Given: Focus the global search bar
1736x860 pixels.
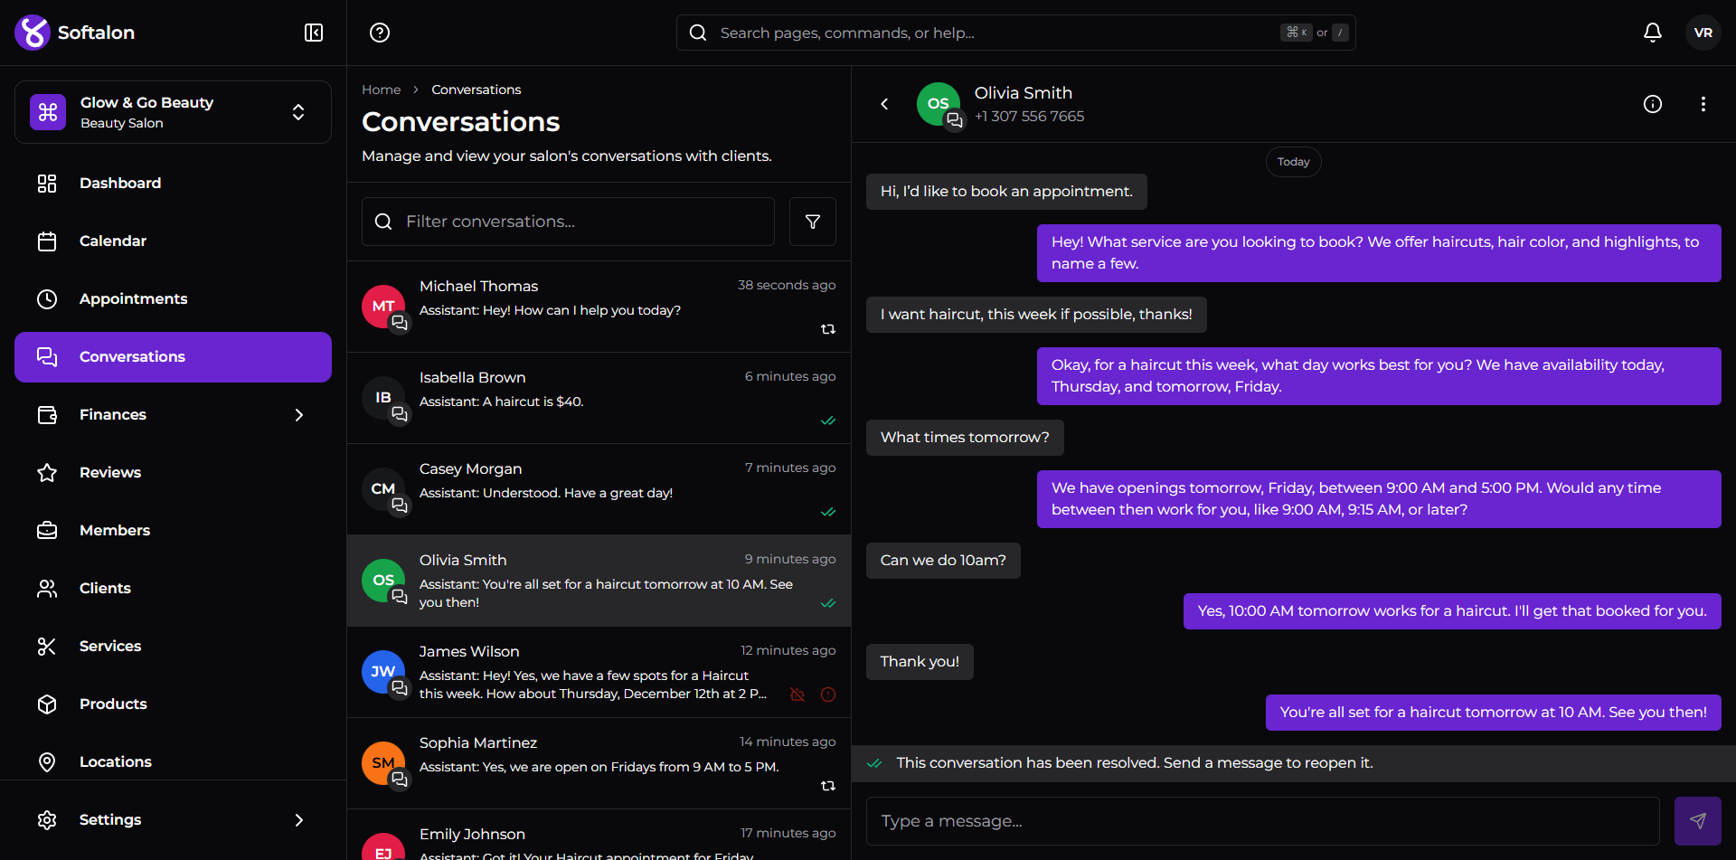Looking at the screenshot, I should click(x=1015, y=33).
